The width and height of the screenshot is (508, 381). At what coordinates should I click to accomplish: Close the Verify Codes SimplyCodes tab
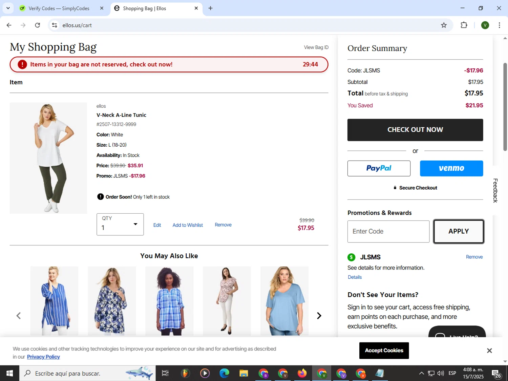pos(102,8)
